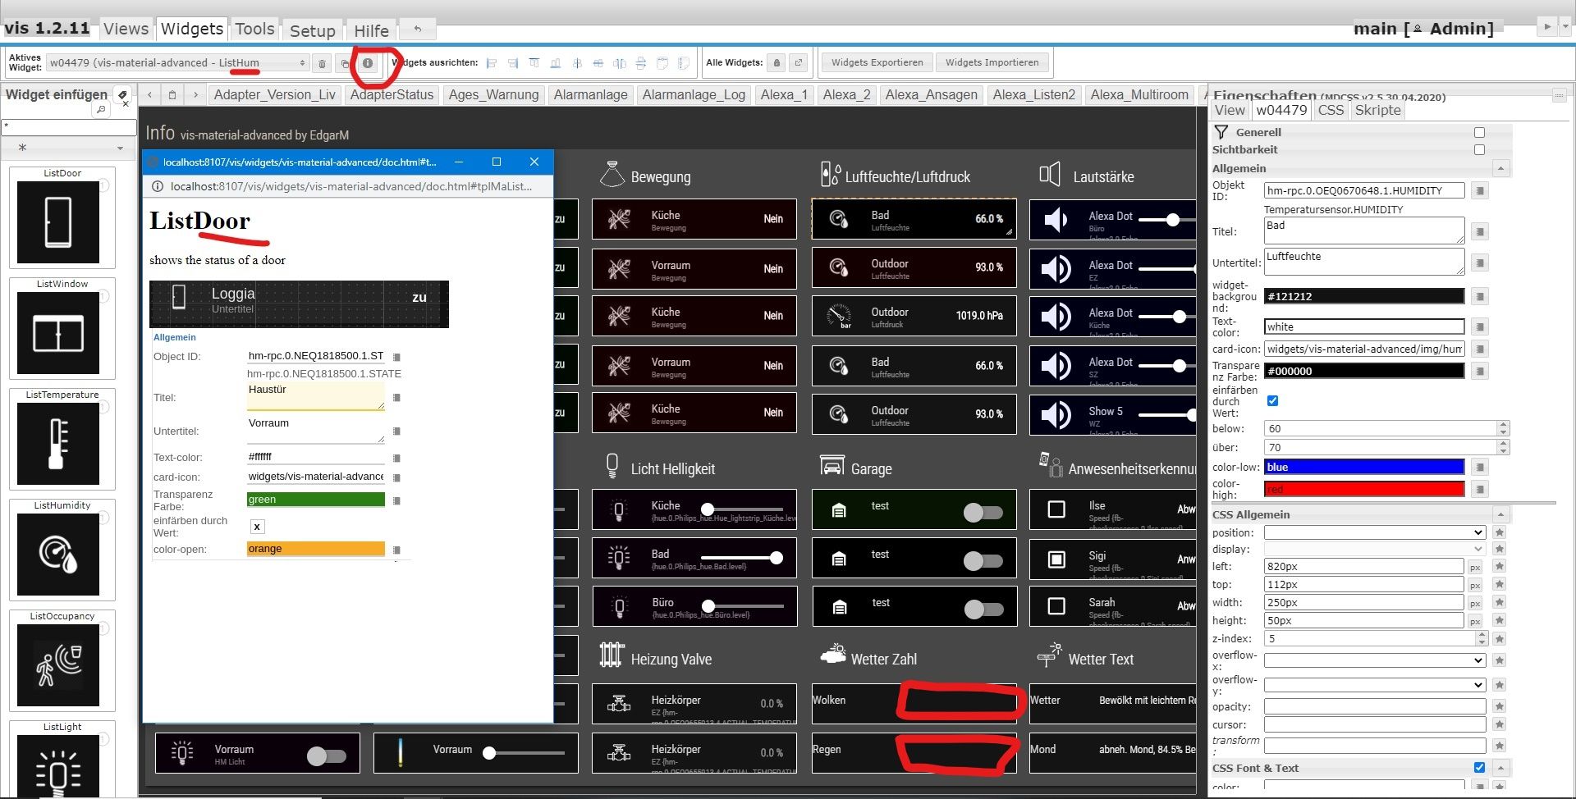1576x799 pixels.
Task: Adjust Bad light brightness slider
Action: 741,558
